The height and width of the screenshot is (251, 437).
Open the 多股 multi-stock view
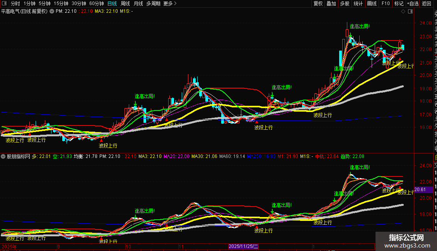pyautogui.click(x=345, y=3)
